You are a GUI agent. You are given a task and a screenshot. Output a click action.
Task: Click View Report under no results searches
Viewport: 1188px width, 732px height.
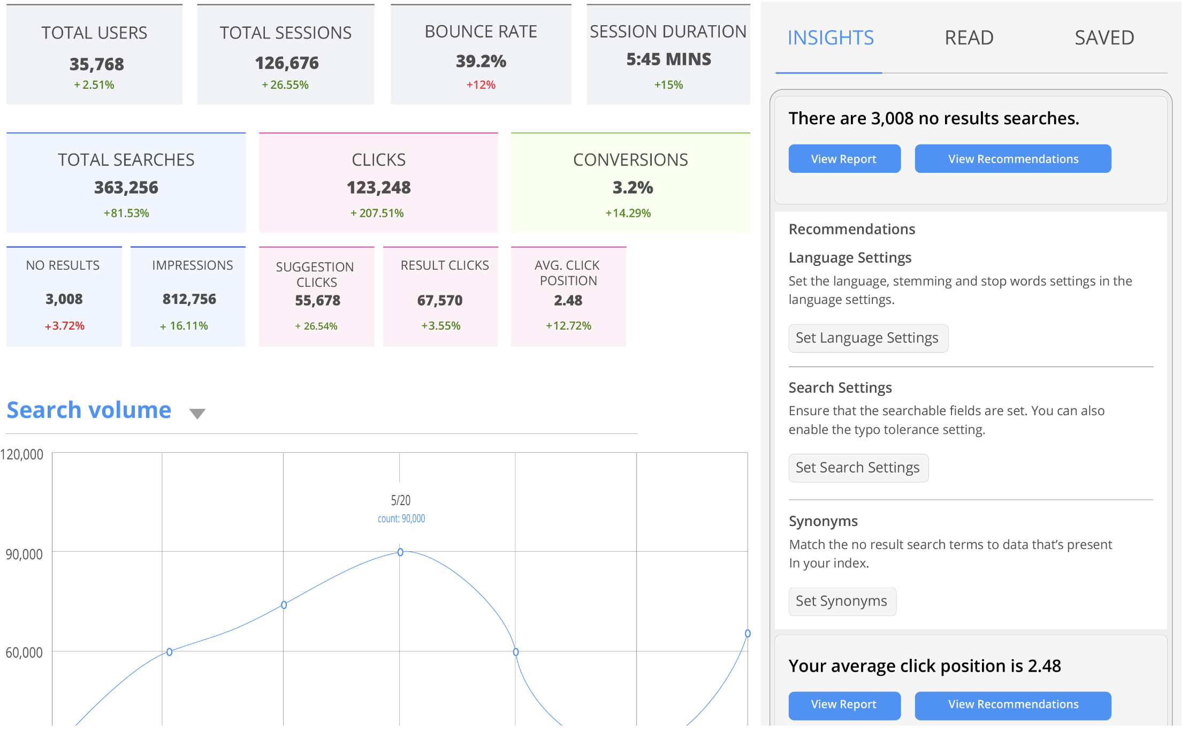pyautogui.click(x=844, y=158)
